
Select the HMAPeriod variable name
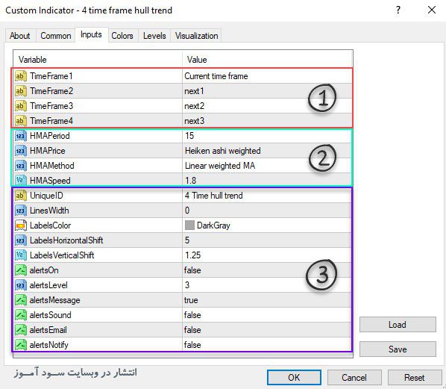[50, 136]
